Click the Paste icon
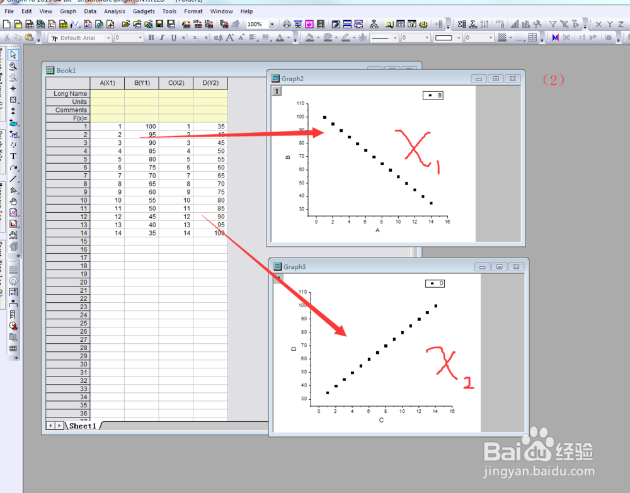Viewport: 630px width, 493px height. [29, 37]
